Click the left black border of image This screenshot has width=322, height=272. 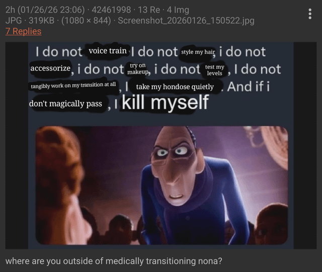click(x=17, y=145)
